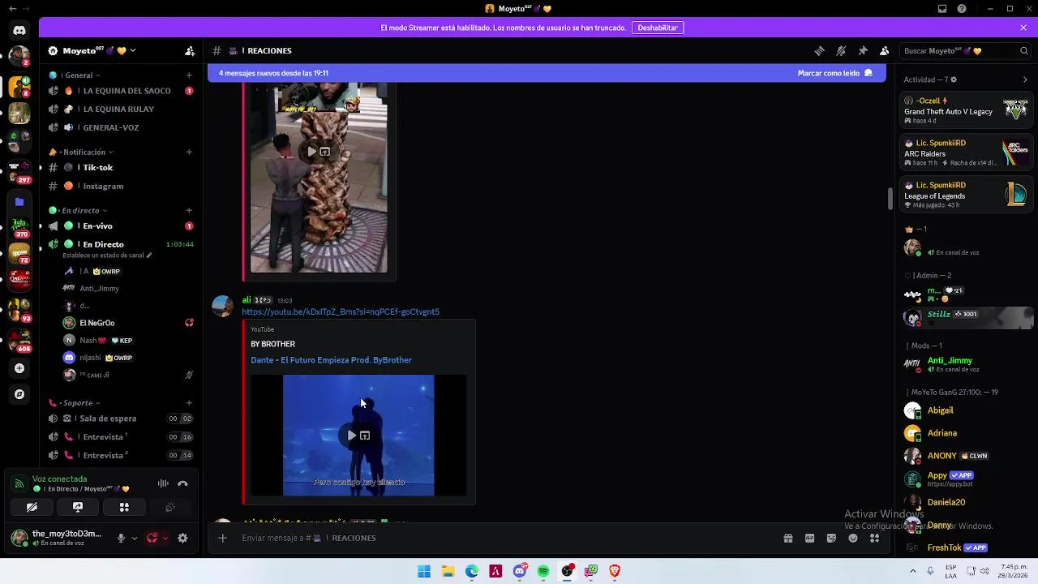The height and width of the screenshot is (584, 1038).
Task: Click Marcar como leído
Action: [x=835, y=73]
